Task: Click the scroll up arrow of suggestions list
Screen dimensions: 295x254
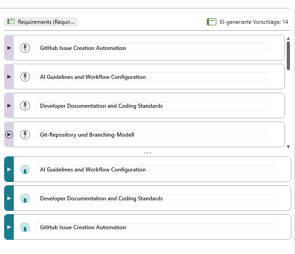Action: [x=288, y=39]
